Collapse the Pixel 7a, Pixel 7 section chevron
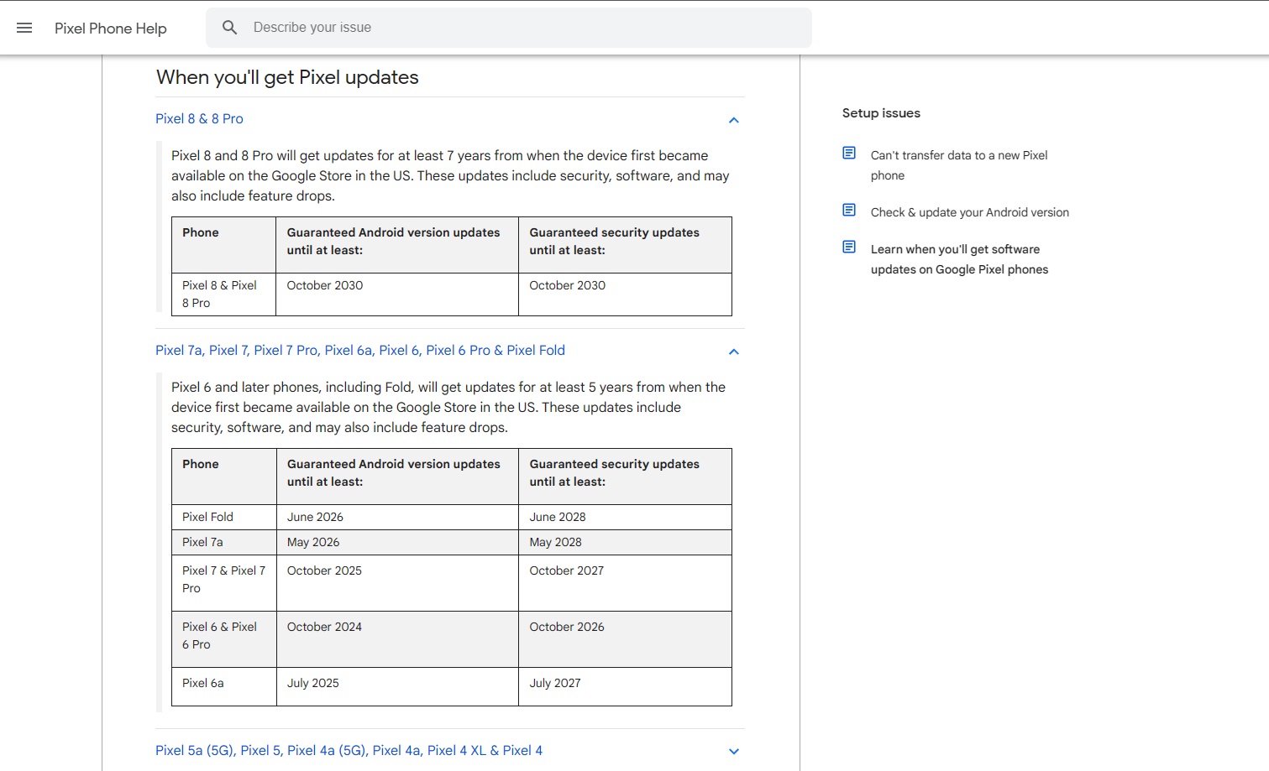This screenshot has height=771, width=1269. click(733, 352)
